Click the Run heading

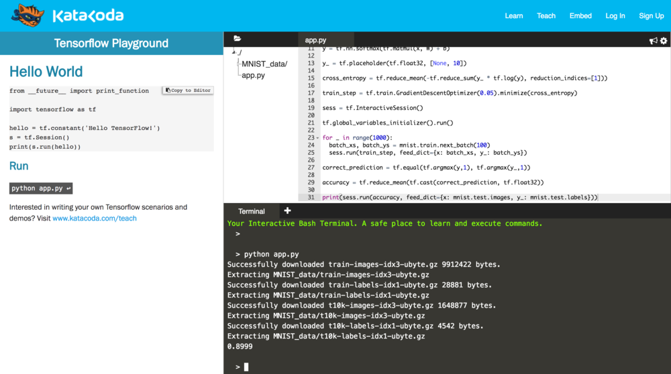point(19,166)
